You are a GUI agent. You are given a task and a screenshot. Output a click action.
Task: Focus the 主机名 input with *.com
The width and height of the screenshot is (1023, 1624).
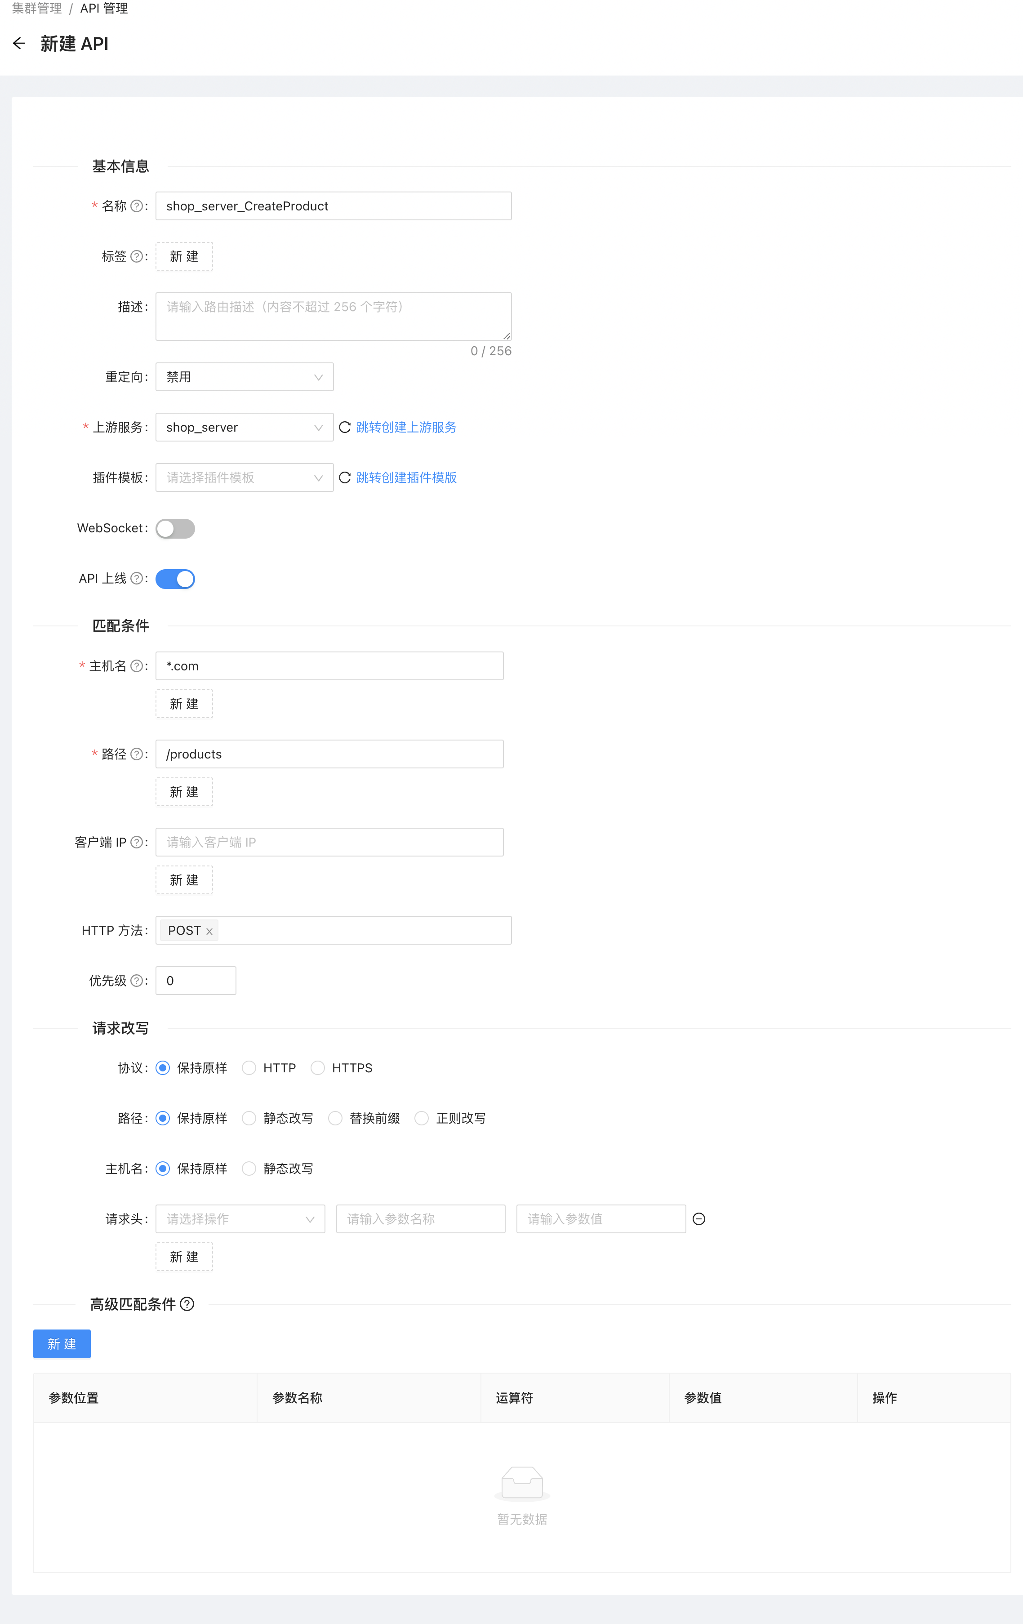(330, 666)
